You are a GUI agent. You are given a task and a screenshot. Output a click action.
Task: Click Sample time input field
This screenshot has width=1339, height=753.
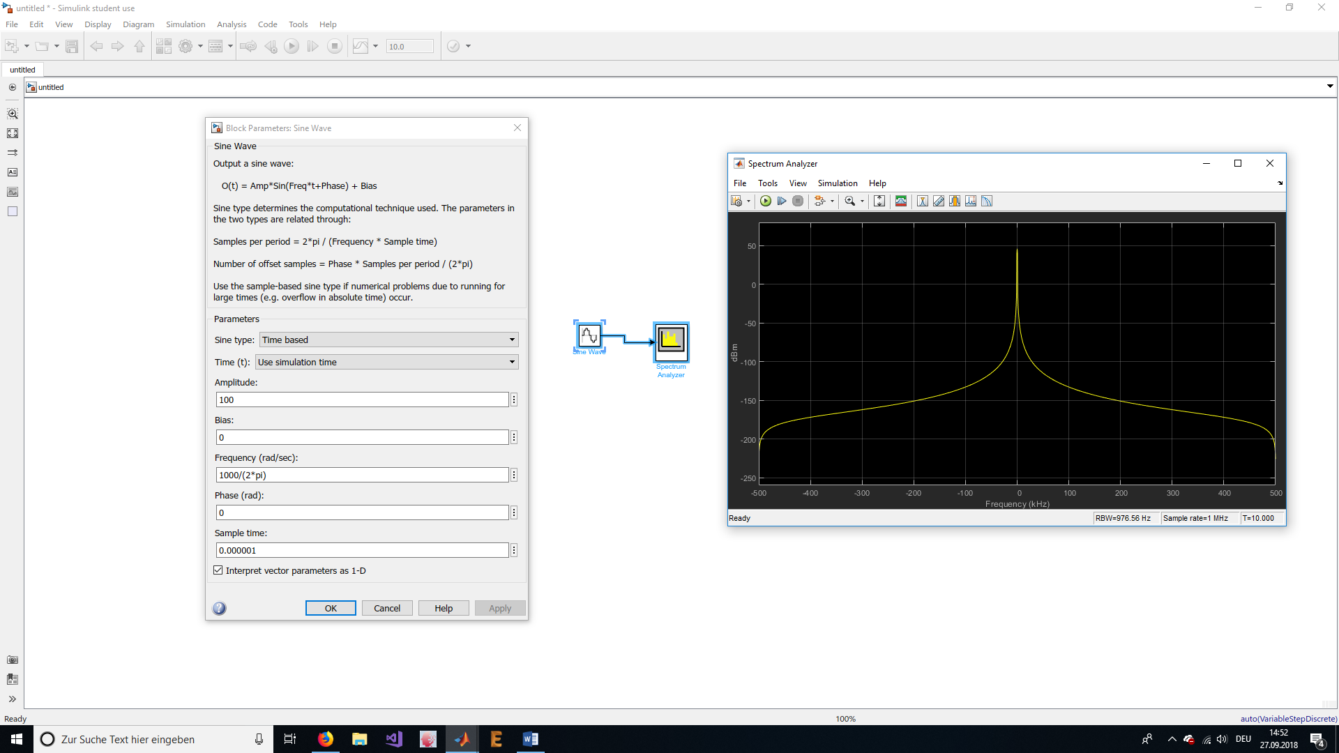point(362,551)
